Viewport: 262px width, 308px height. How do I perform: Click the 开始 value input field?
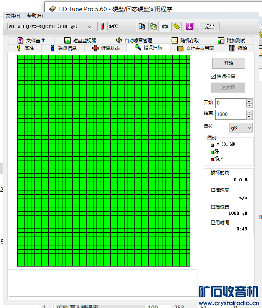tap(231, 103)
